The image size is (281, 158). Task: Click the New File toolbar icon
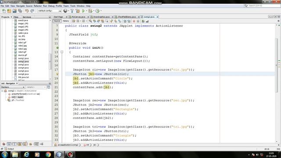[x=4, y=11]
